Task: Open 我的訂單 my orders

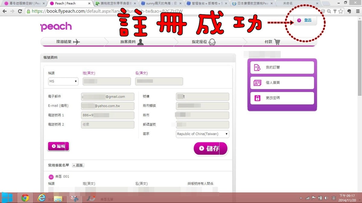Action: pos(282,68)
